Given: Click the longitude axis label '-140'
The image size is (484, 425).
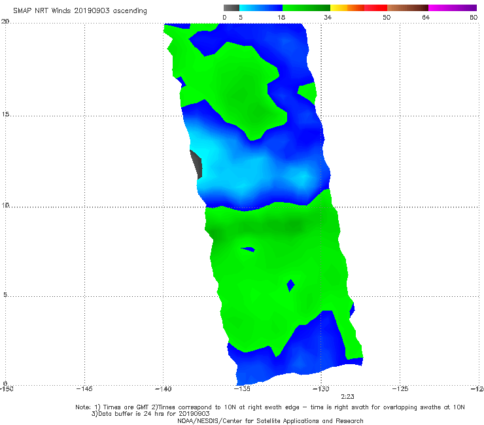Looking at the screenshot, I should coord(164,388).
